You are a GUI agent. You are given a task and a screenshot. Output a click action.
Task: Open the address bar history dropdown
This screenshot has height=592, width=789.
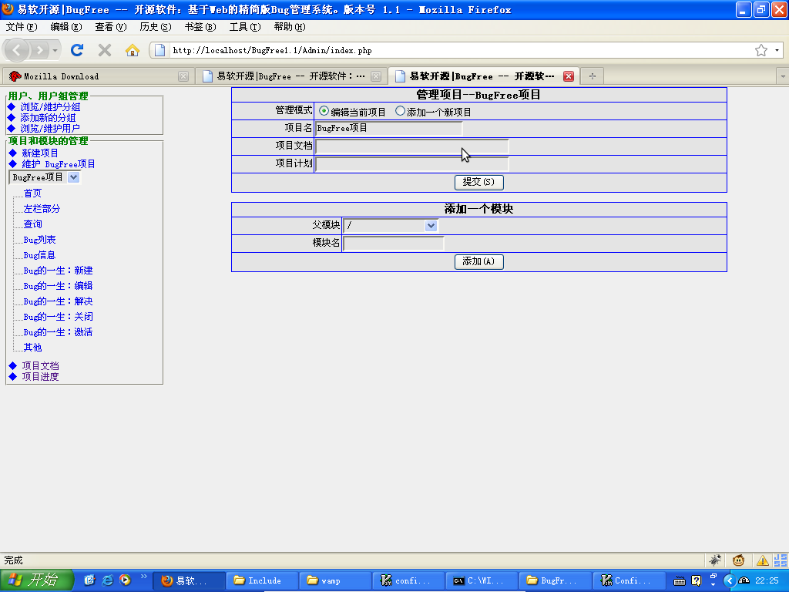[x=777, y=50]
